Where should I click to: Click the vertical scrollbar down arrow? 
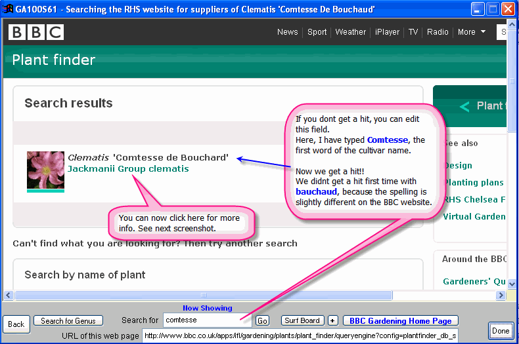[512, 284]
